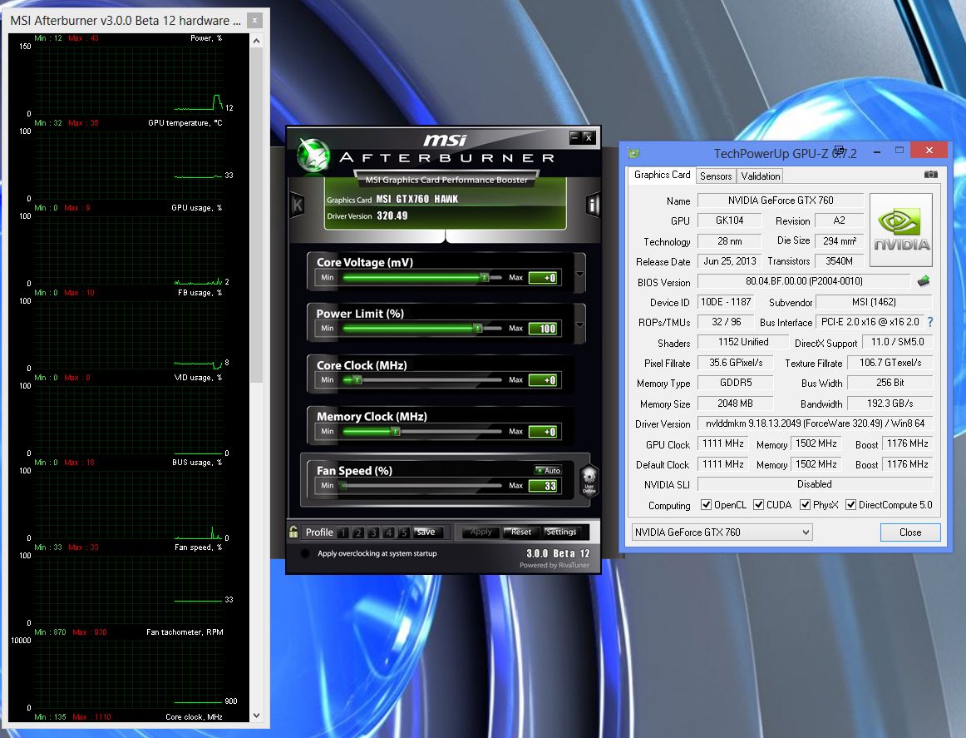
Task: Click the Reset button in Afterburner
Action: (x=520, y=532)
